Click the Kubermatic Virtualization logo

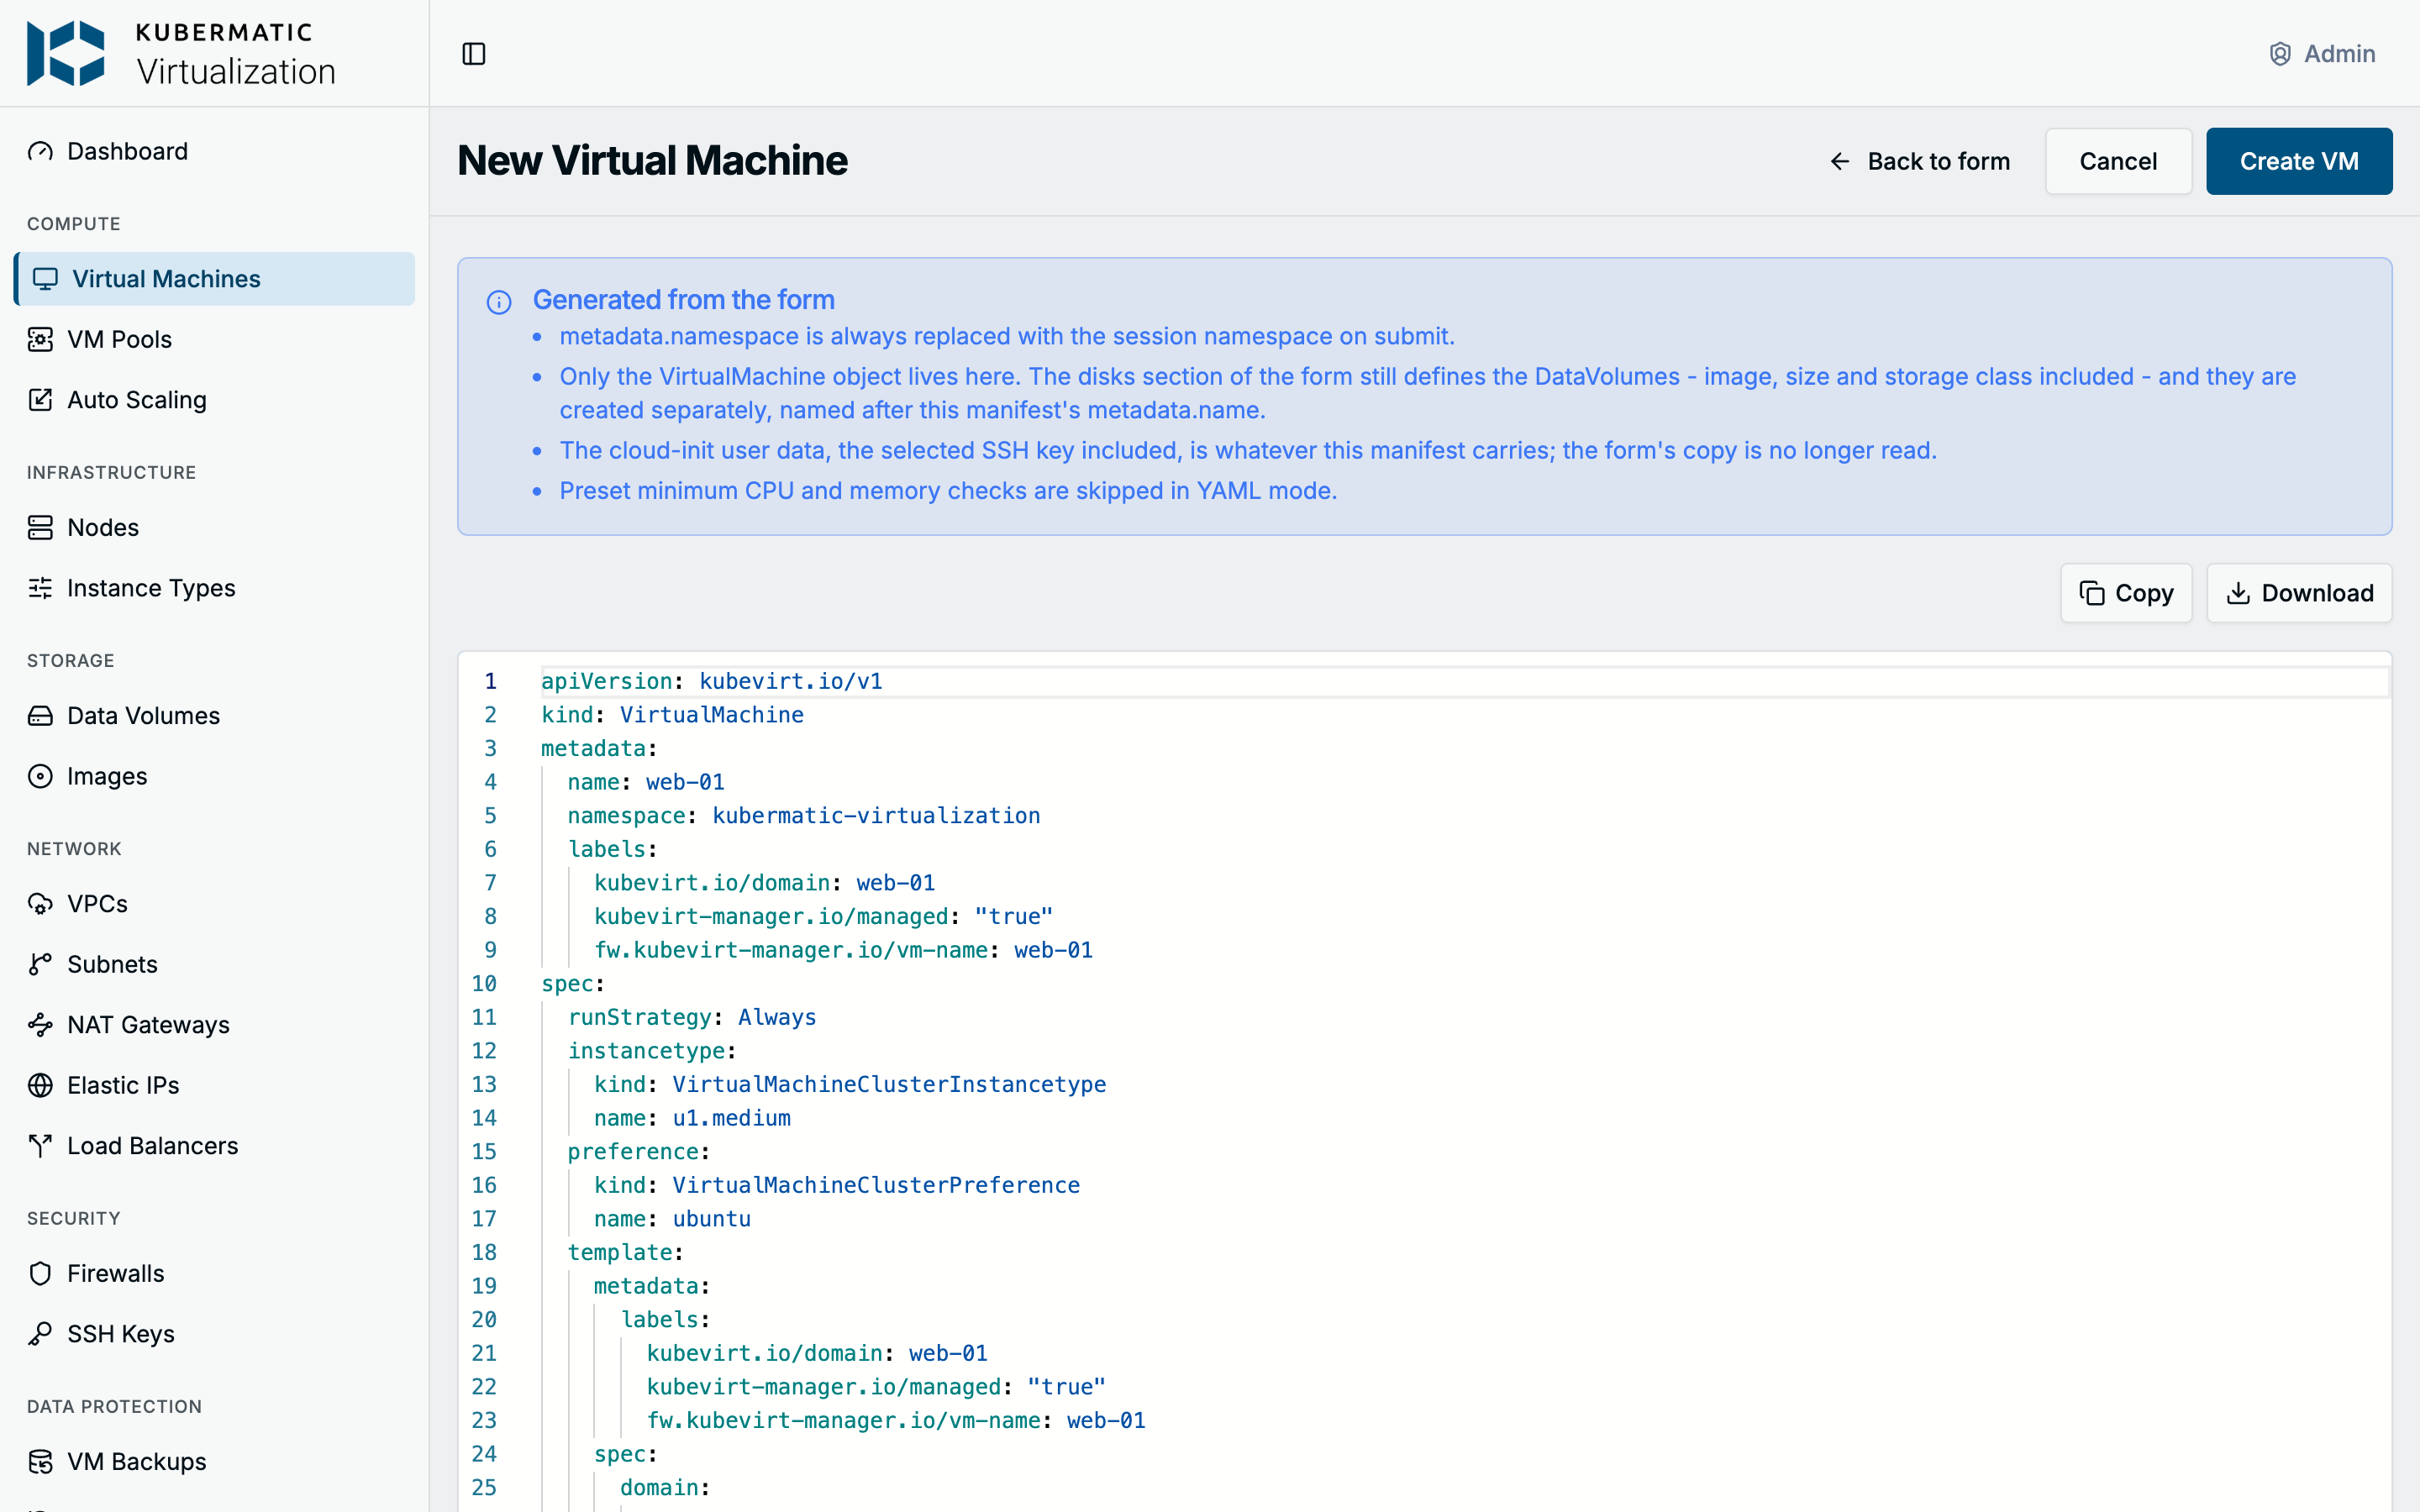(x=181, y=54)
